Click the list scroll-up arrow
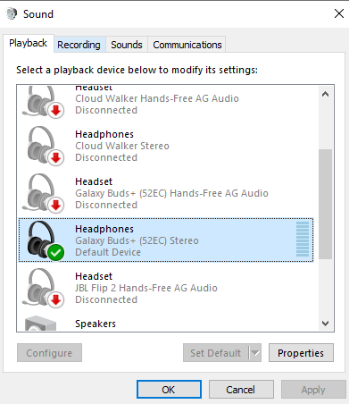This screenshot has width=349, height=404. click(x=325, y=94)
